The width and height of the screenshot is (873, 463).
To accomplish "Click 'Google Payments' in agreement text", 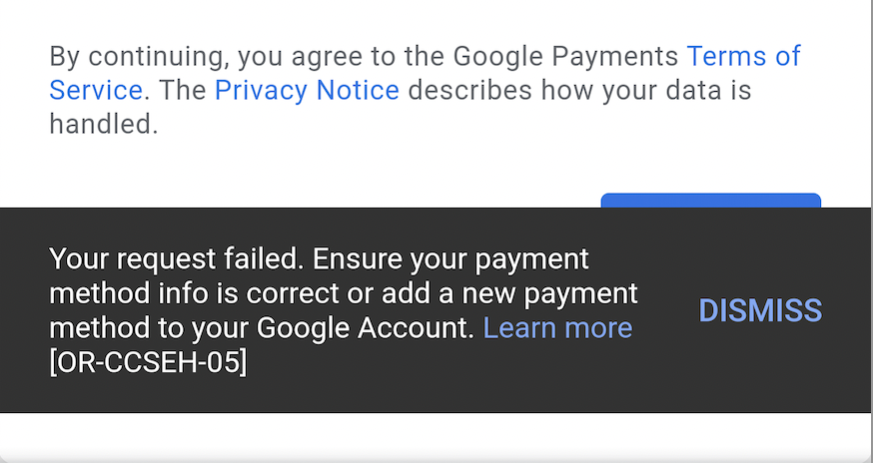I will 565,56.
